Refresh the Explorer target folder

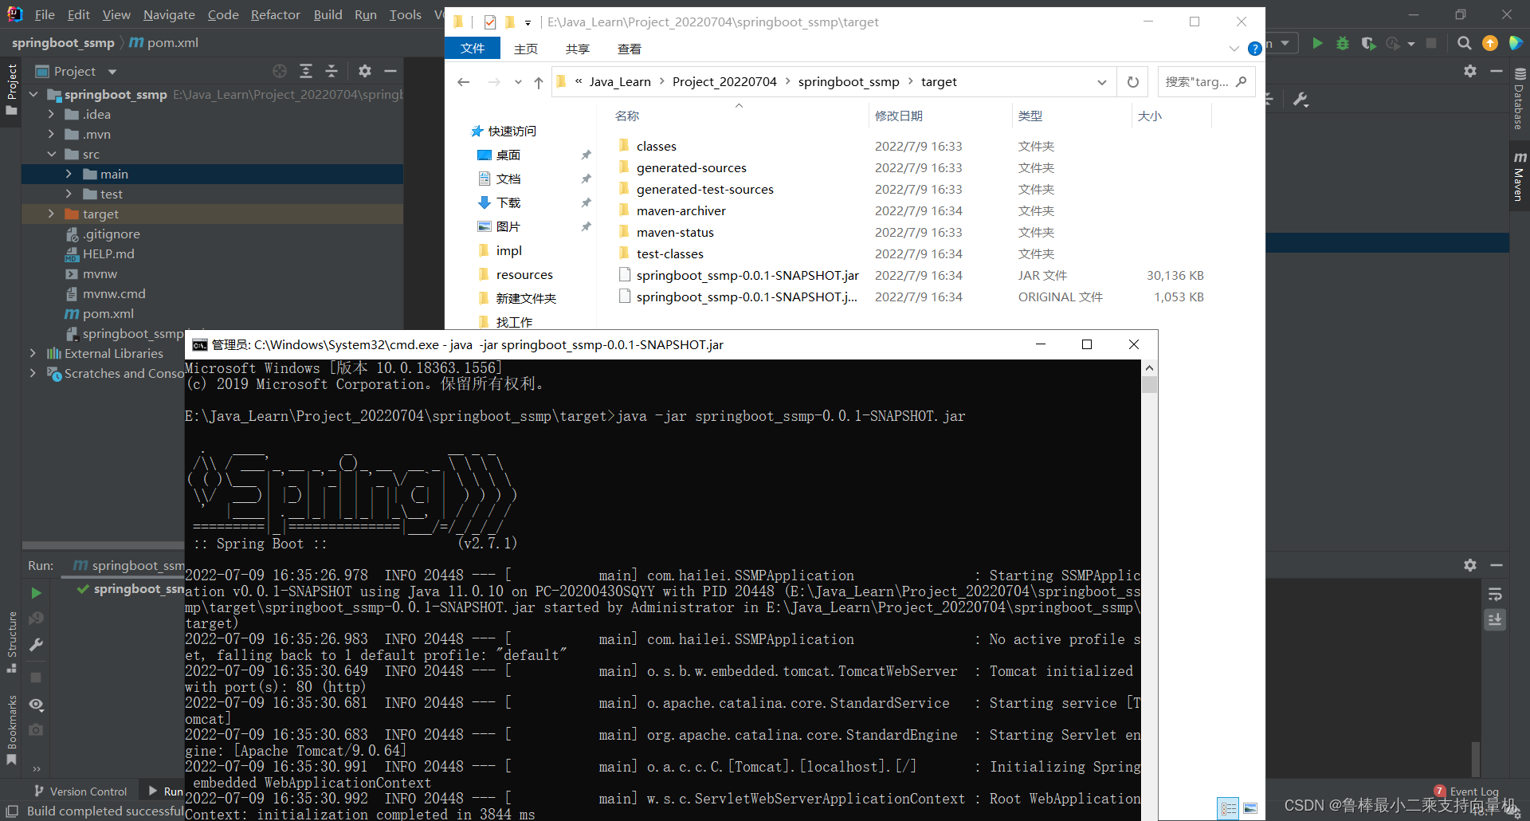coord(1133,82)
